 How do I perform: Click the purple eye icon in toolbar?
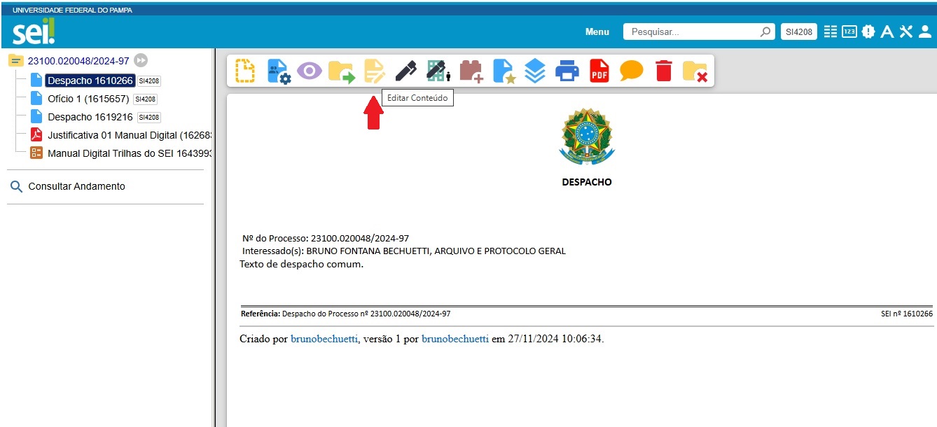[x=310, y=71]
